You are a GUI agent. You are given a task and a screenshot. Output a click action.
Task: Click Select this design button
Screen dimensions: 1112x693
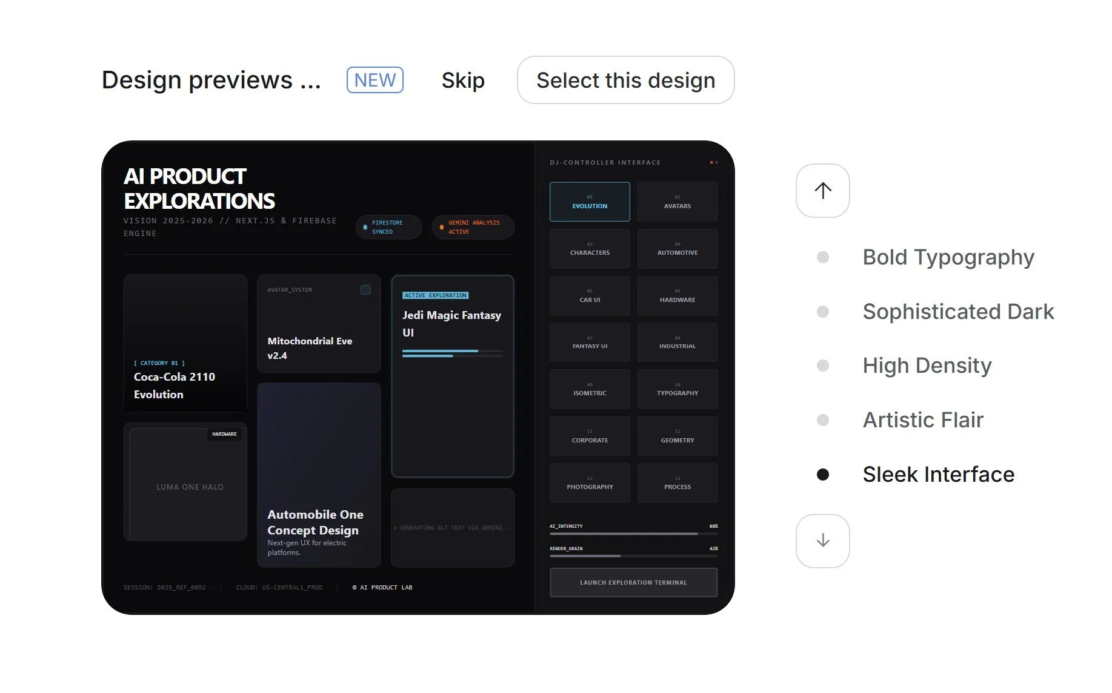click(x=625, y=80)
